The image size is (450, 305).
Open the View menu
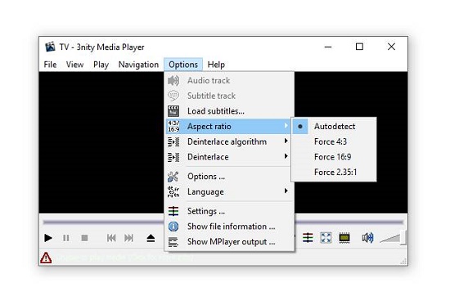[x=74, y=65]
